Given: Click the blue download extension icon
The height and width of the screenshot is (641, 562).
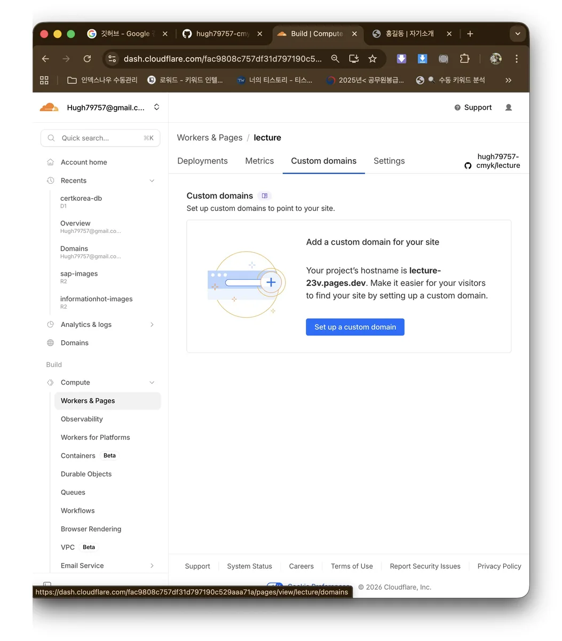Looking at the screenshot, I should (422, 59).
